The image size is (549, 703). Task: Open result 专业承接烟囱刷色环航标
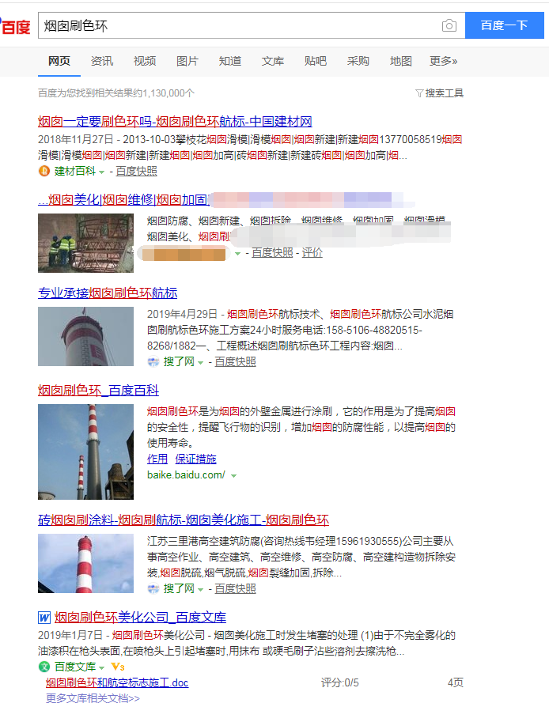pyautogui.click(x=108, y=293)
